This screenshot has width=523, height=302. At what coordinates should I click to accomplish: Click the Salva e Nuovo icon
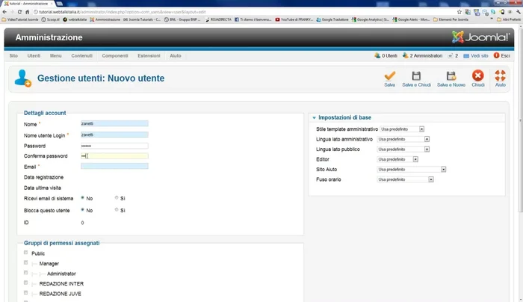click(x=451, y=76)
